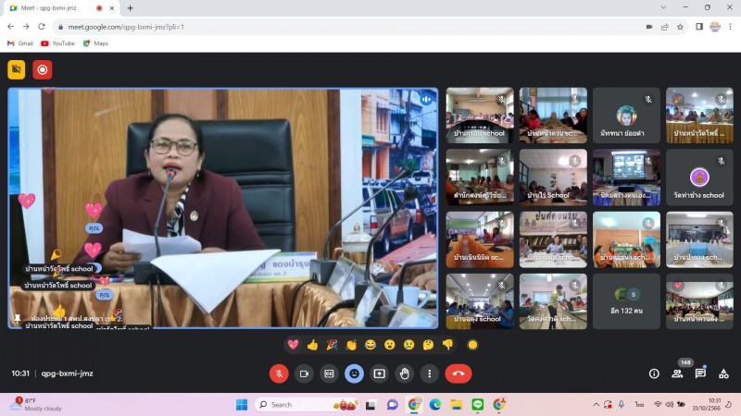Choose reaction skin tone color
The image size is (741, 416).
pyautogui.click(x=472, y=345)
